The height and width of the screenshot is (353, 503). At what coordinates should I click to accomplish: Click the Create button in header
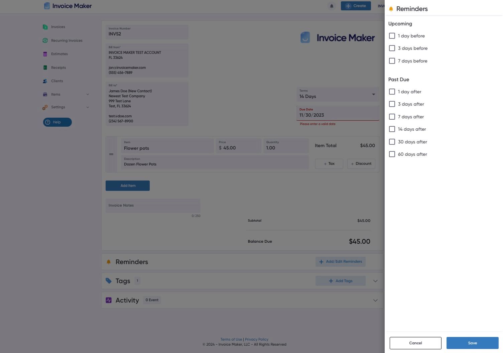[356, 6]
